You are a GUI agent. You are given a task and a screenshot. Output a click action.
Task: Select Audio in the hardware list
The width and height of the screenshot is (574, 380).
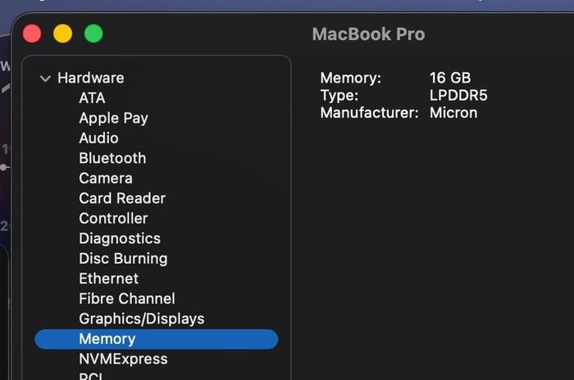[x=98, y=138]
